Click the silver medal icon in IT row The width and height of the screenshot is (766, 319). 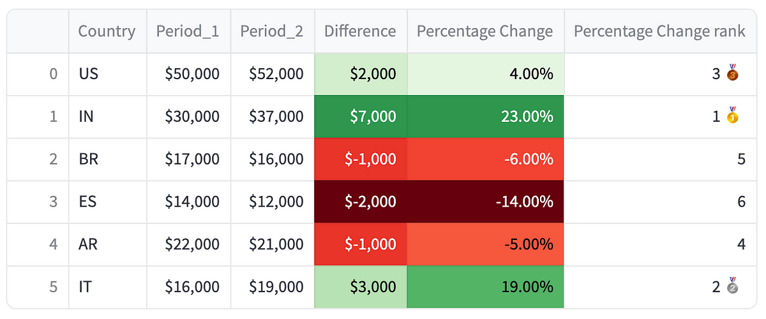click(732, 286)
